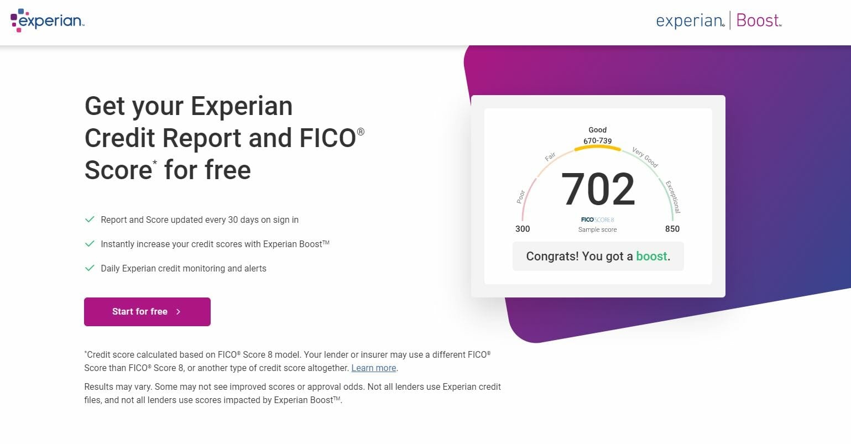Click the FICO Score 8 logo
This screenshot has height=444, width=851.
coord(597,220)
